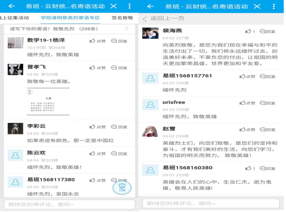286x212 pixels.
Task: Reply to 晋孝飞's comment
Action: click(x=119, y=68)
